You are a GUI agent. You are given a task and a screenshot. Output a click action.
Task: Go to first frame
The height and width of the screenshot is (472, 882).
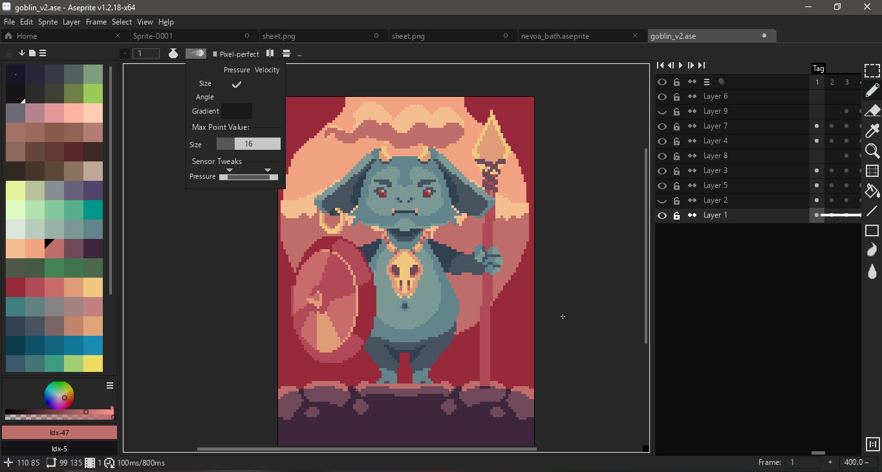[660, 65]
